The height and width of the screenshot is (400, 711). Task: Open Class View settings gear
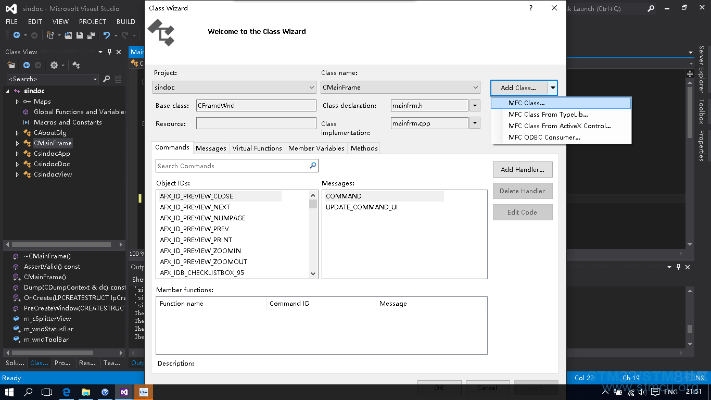(x=54, y=65)
